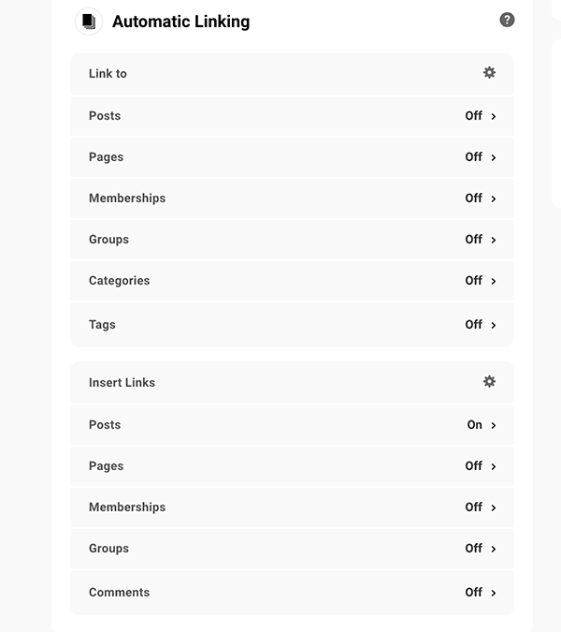561x632 pixels.
Task: Open Insert Links Pages label
Action: [107, 466]
